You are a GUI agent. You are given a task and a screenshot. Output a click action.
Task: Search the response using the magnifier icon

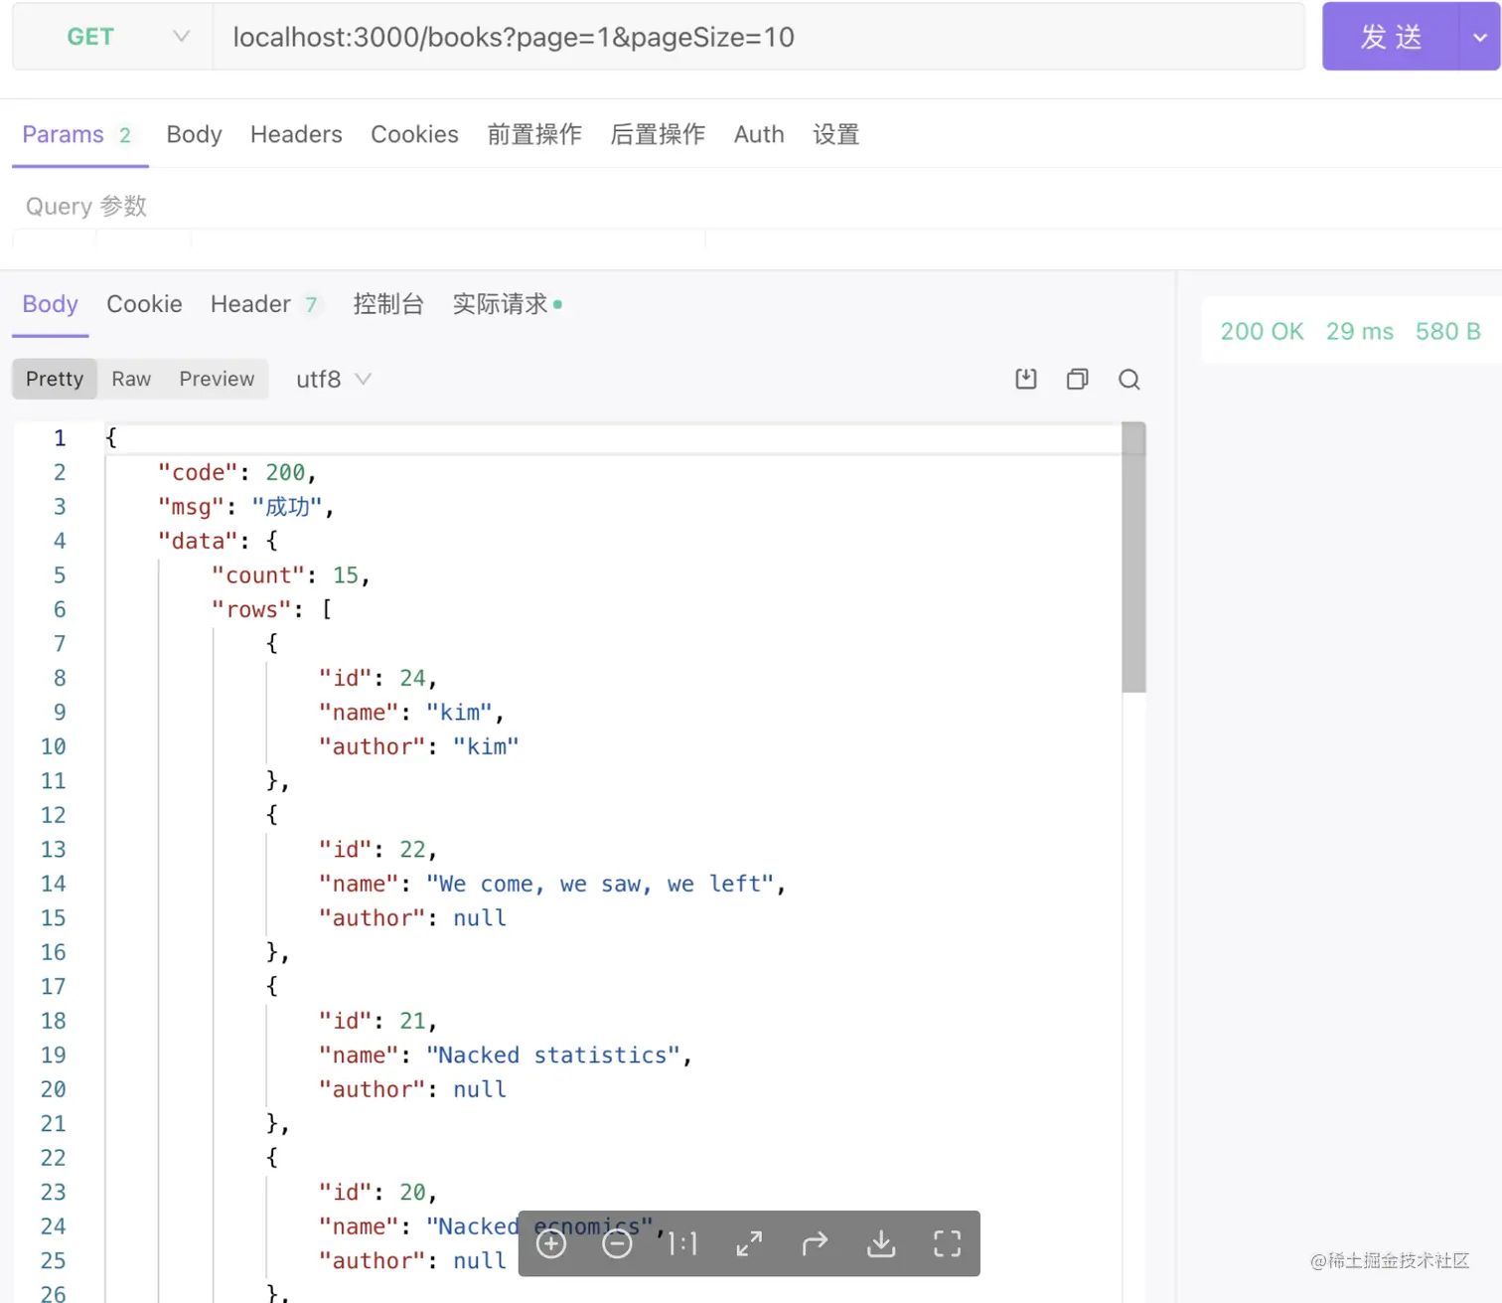pos(1129,379)
